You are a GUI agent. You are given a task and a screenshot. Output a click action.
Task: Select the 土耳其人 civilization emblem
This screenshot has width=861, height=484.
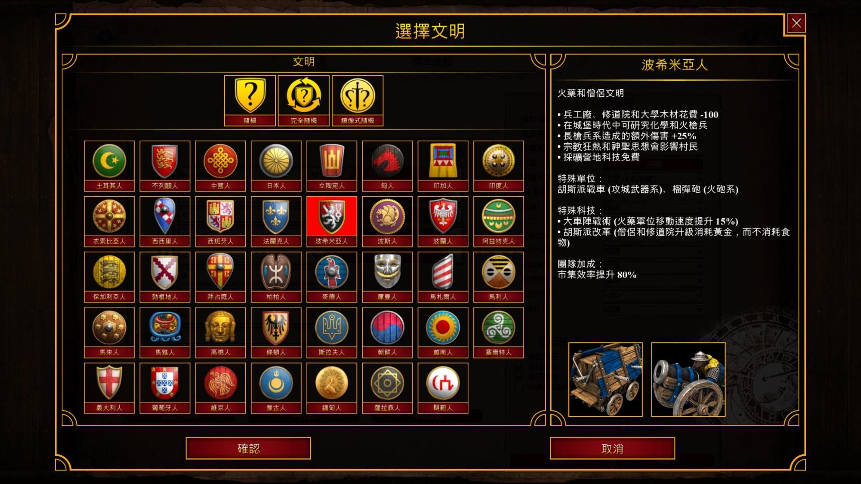pyautogui.click(x=109, y=166)
